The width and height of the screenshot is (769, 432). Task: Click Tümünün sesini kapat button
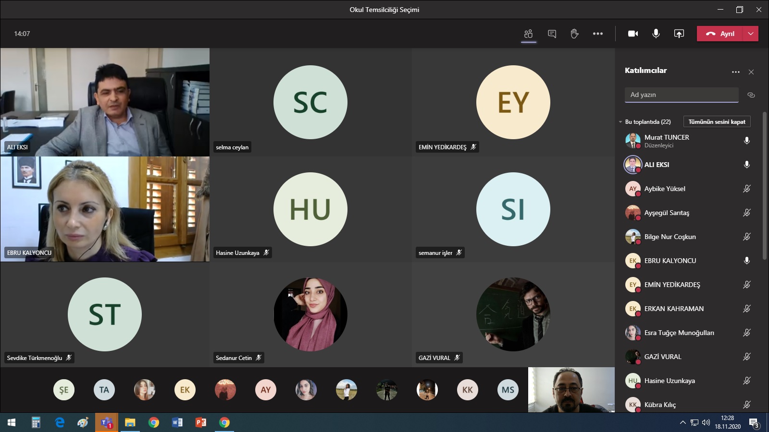(717, 122)
